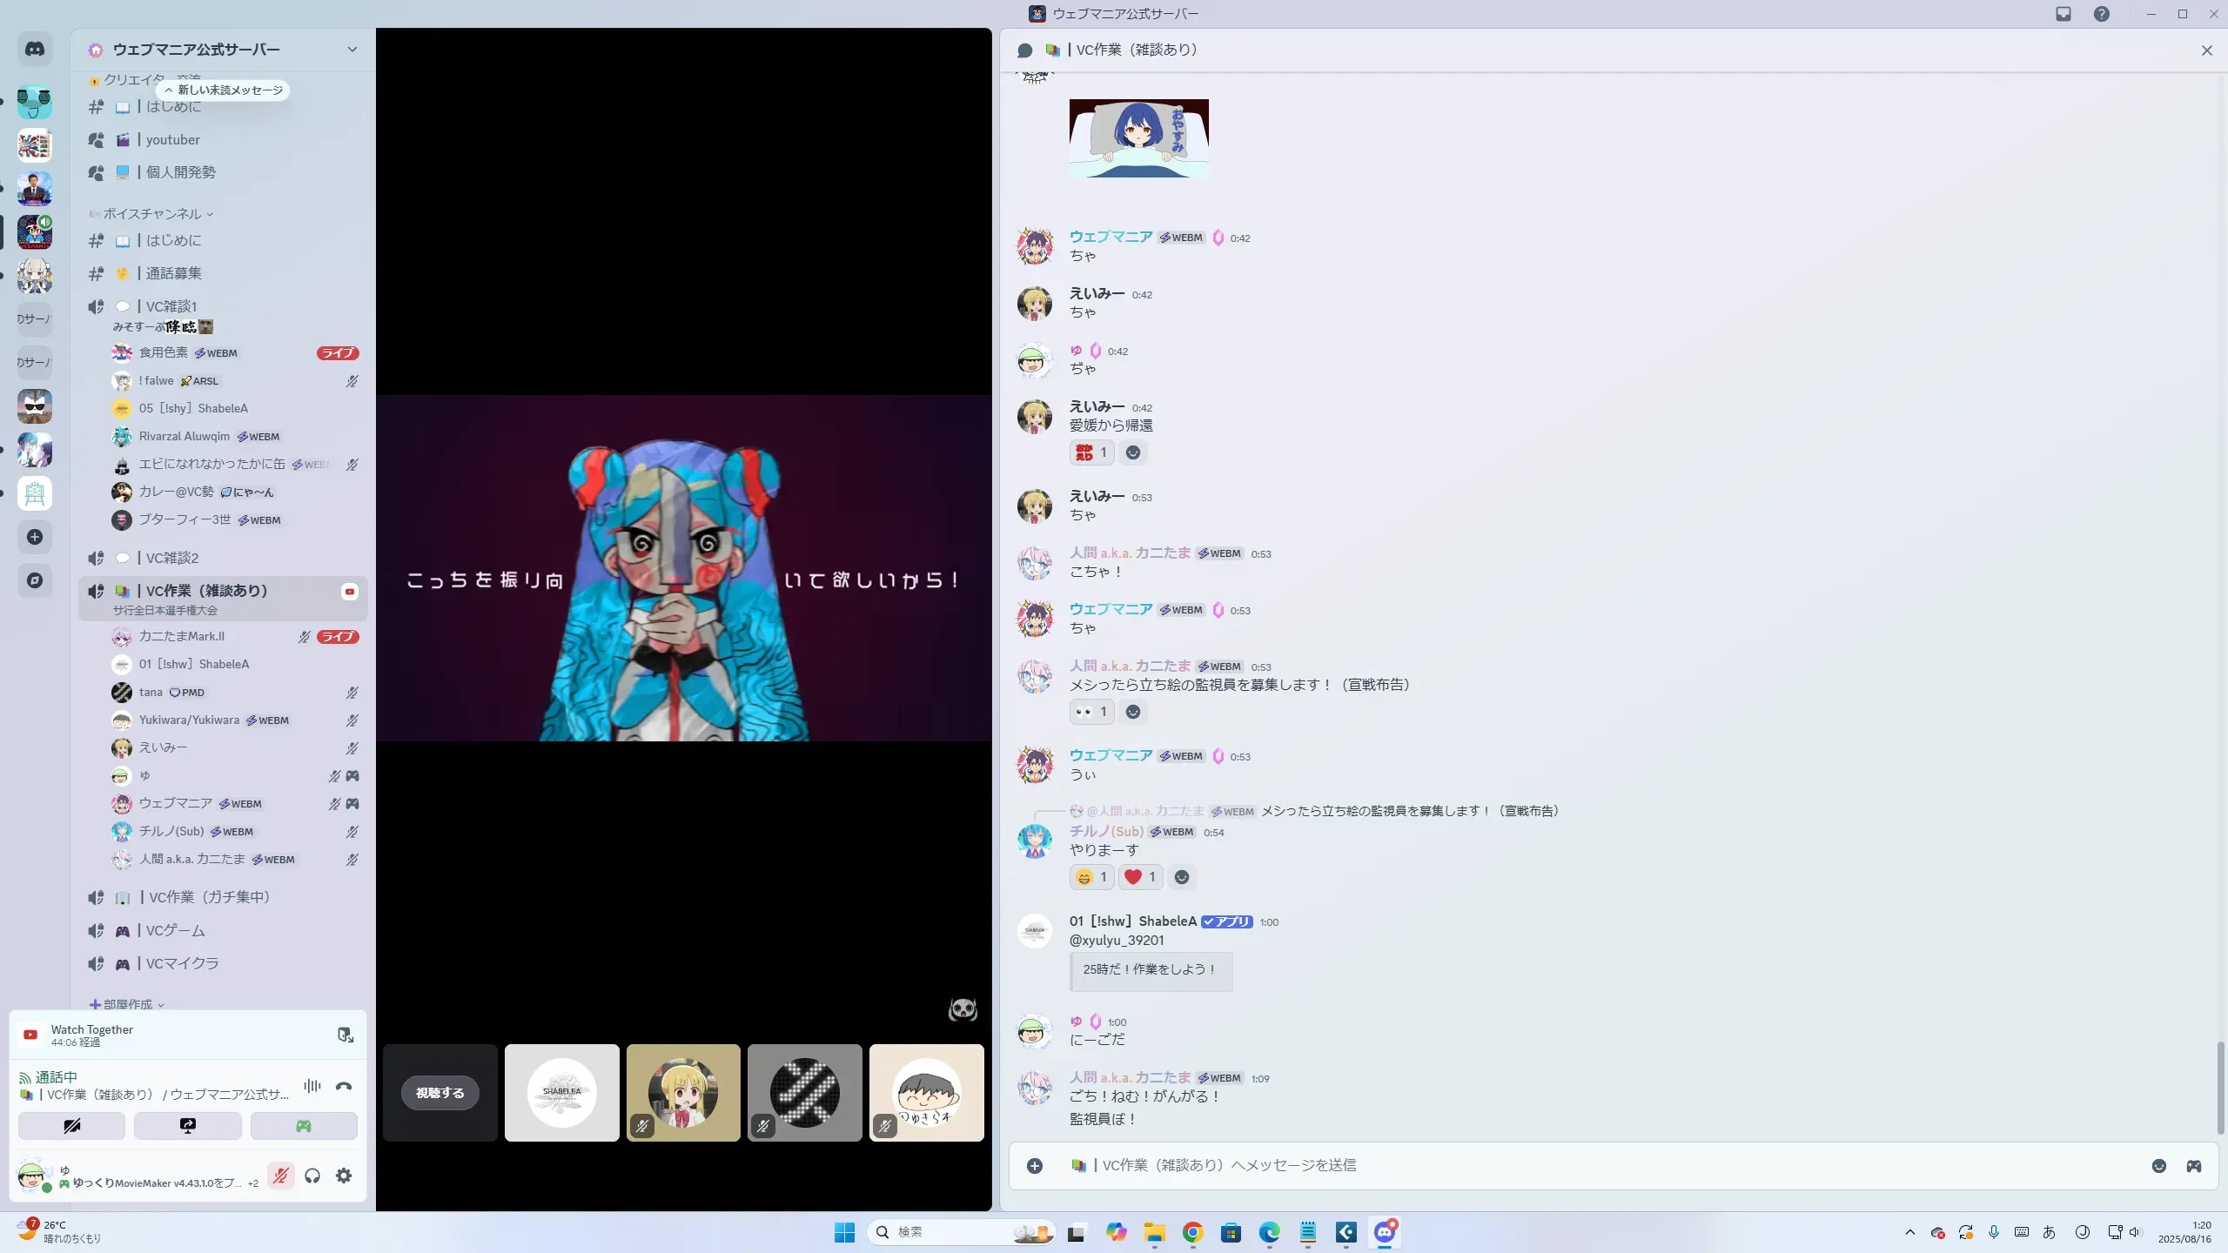The width and height of the screenshot is (2228, 1253).
Task: Open Discord direct messages home icon
Action: click(x=35, y=50)
